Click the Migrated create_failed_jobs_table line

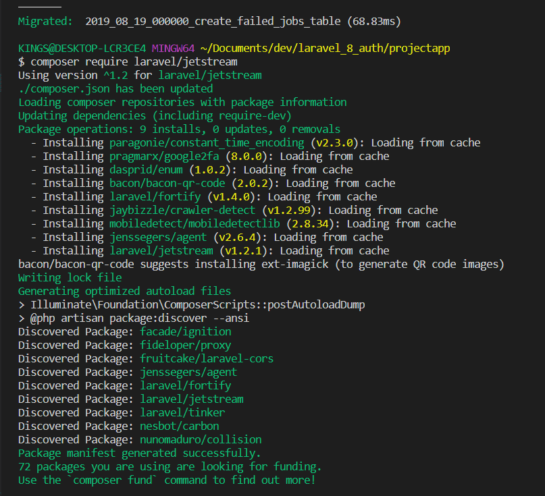tap(209, 22)
